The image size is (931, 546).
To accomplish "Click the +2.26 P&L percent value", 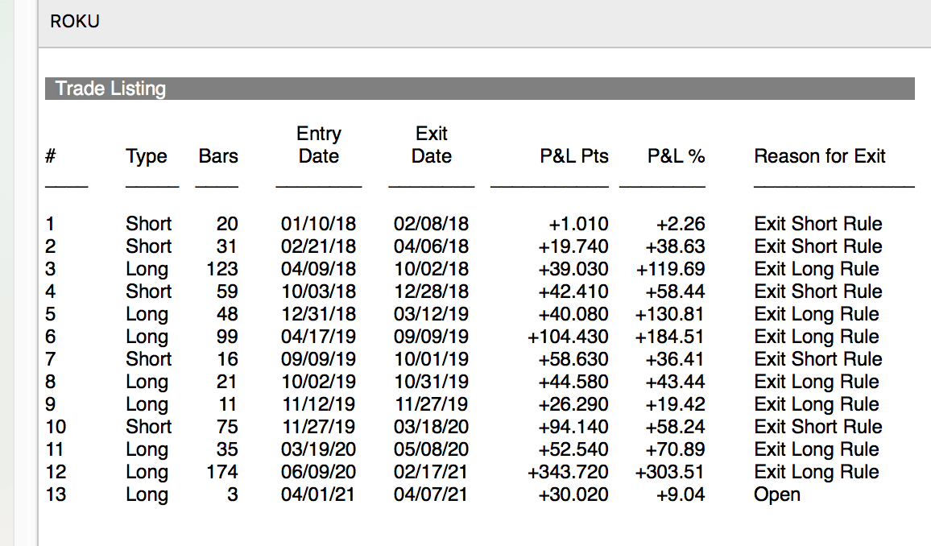I will click(681, 224).
